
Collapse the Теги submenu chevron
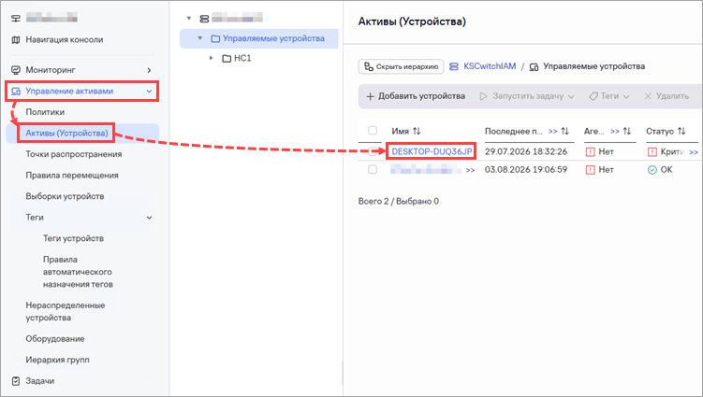(x=149, y=218)
